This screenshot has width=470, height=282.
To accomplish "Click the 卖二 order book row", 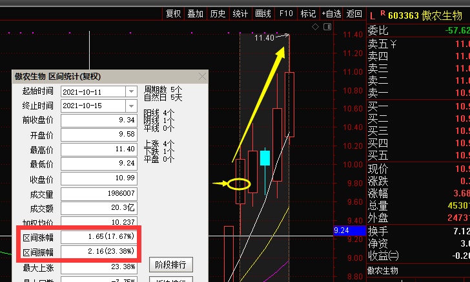I will click(418, 80).
